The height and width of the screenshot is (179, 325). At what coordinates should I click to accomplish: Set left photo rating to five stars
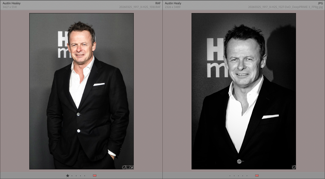point(85,176)
